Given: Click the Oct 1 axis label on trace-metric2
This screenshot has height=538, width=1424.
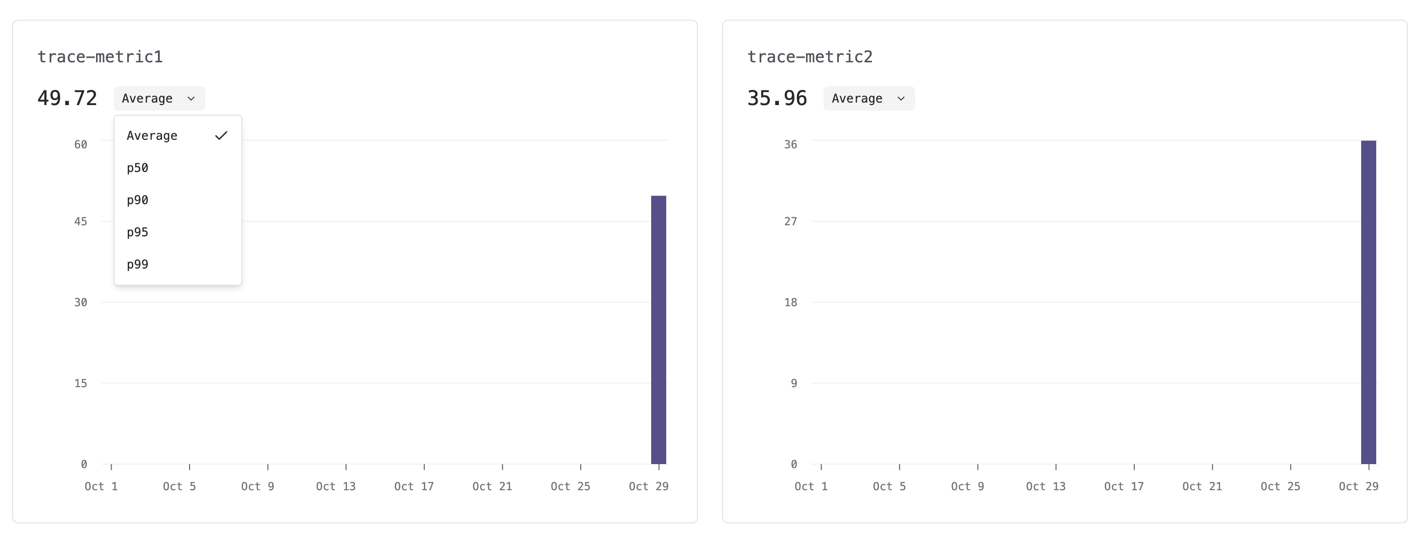Looking at the screenshot, I should click(x=811, y=486).
